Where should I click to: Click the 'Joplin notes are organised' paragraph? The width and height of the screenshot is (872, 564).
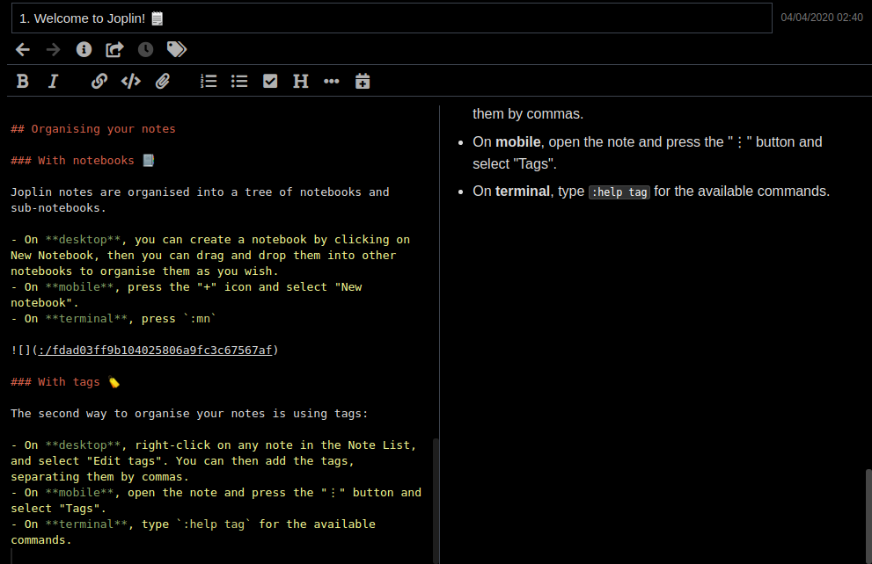(200, 199)
